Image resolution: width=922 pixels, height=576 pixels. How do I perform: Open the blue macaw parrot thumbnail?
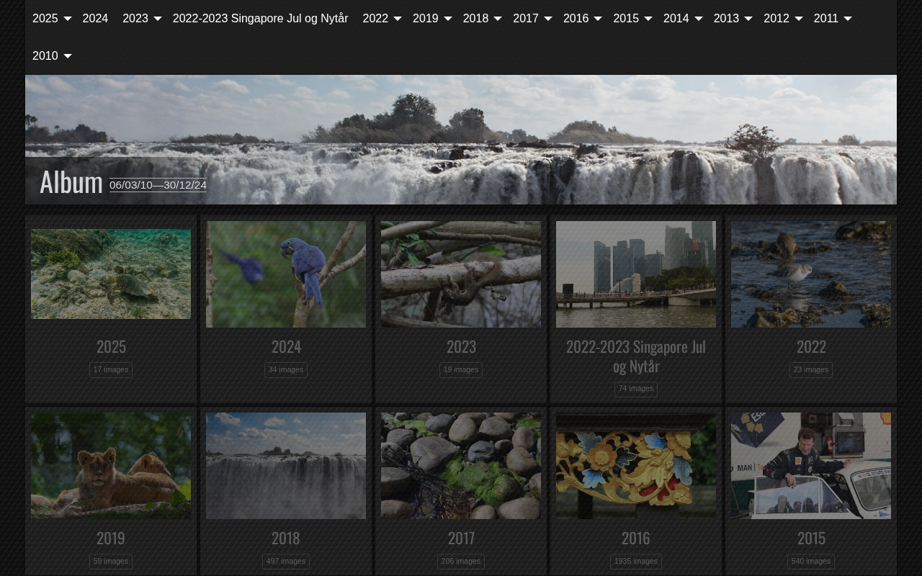(286, 274)
